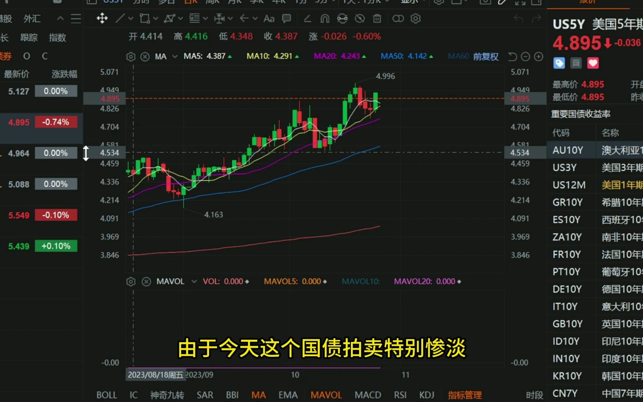Toggle the magnet snap mode
This screenshot has width=643, height=402.
[x=325, y=18]
